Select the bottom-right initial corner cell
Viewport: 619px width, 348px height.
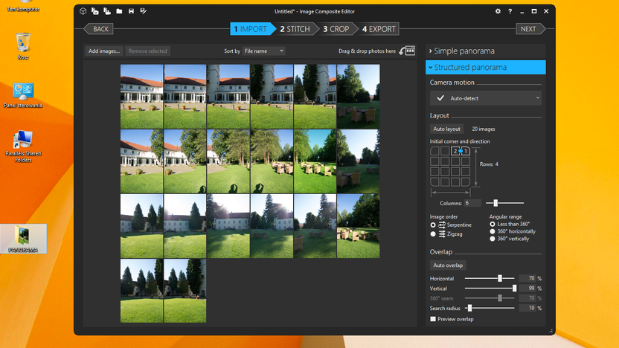point(466,182)
